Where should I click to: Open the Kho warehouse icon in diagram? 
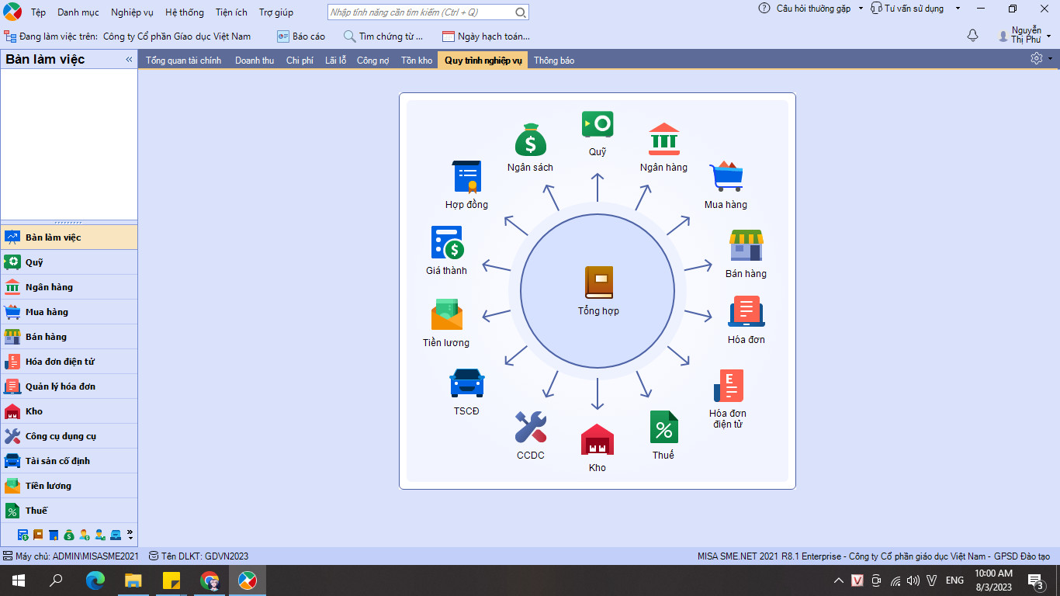598,439
